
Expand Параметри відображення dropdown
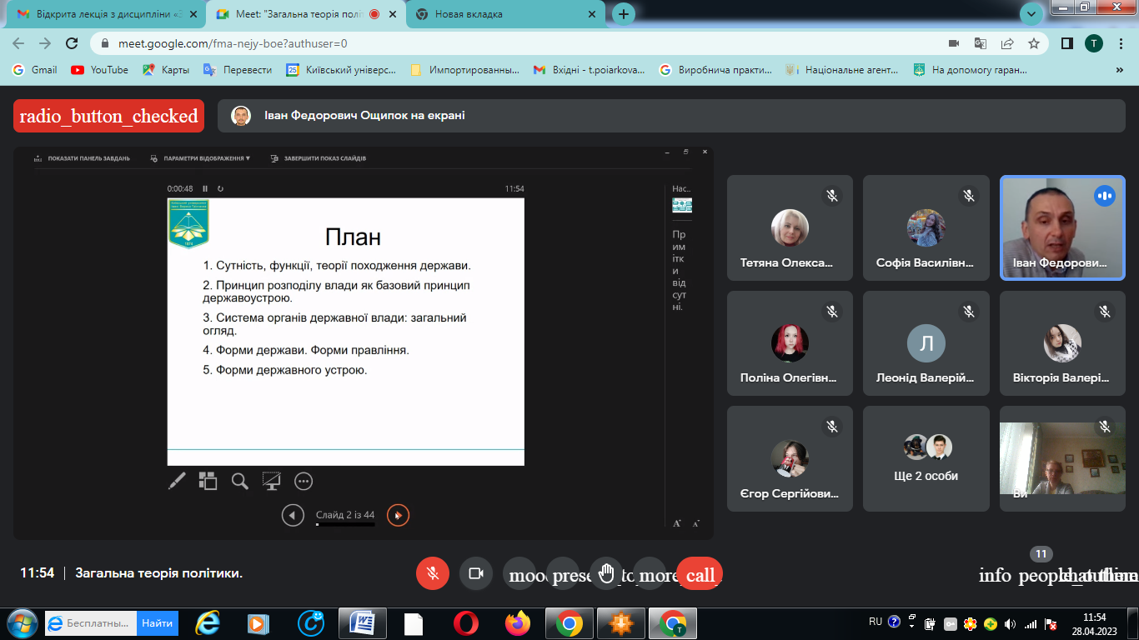coord(201,158)
